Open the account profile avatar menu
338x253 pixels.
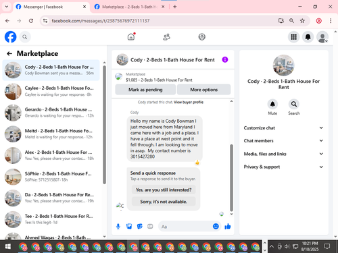[322, 37]
